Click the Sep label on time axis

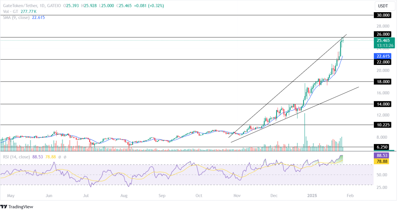tap(162, 196)
